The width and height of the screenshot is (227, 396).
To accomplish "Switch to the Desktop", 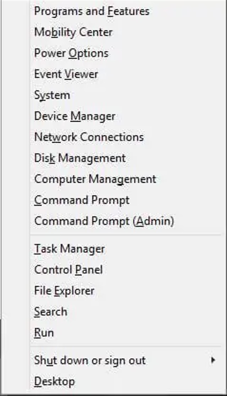I will point(54,381).
